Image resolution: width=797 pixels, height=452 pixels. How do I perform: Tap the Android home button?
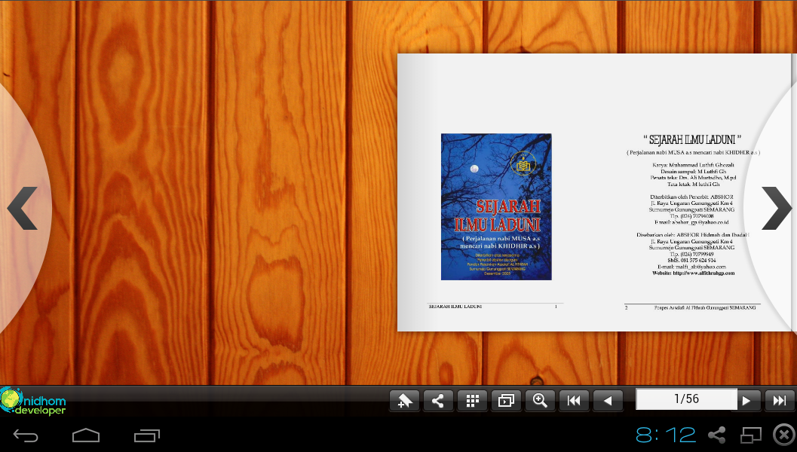(x=86, y=435)
